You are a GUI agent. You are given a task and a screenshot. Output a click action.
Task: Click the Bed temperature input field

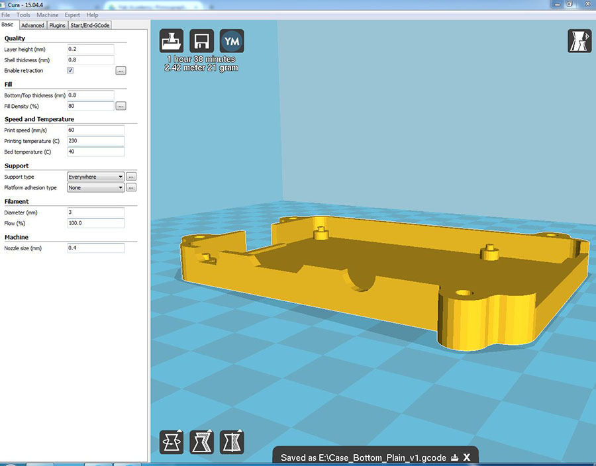(x=96, y=152)
